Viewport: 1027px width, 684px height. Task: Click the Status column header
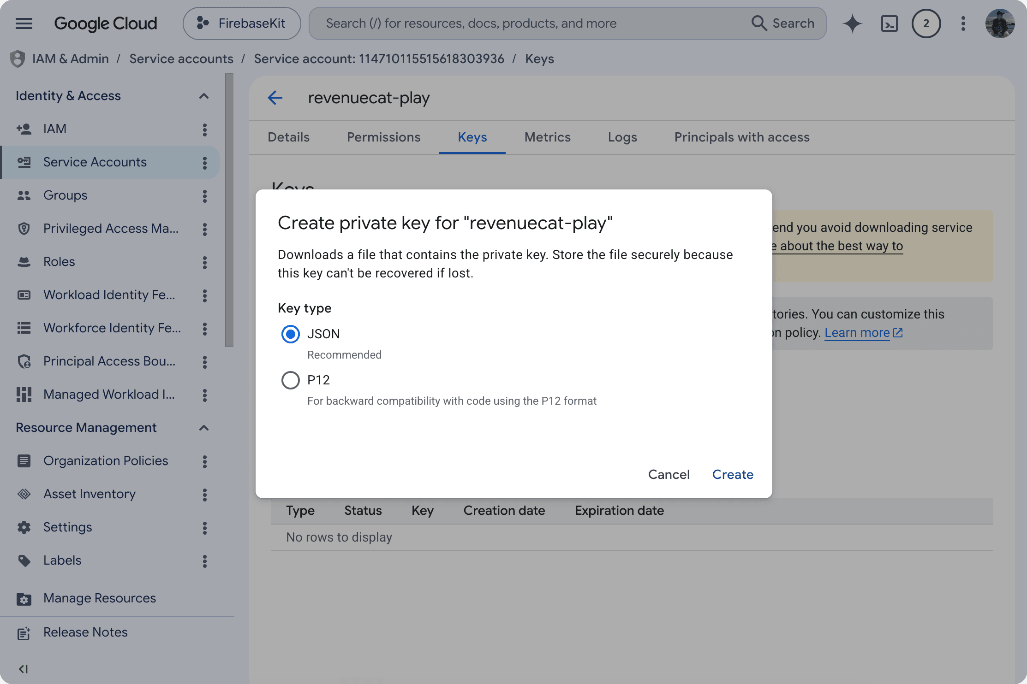tap(363, 511)
